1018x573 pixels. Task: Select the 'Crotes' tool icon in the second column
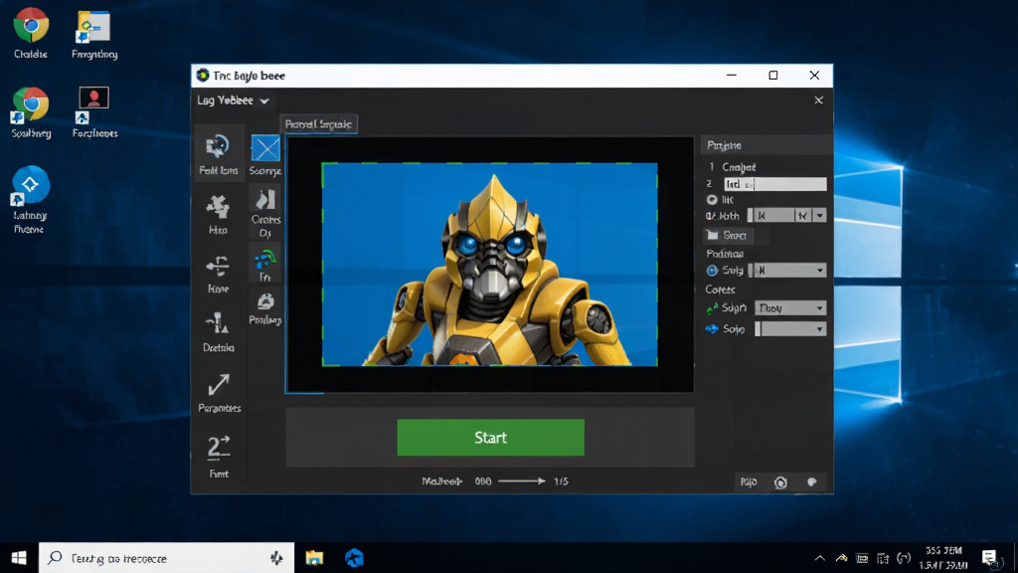click(265, 199)
